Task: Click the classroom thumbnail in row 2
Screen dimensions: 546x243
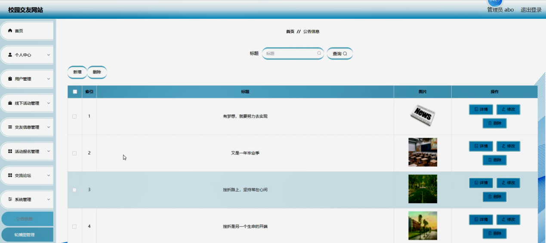Action: click(423, 152)
